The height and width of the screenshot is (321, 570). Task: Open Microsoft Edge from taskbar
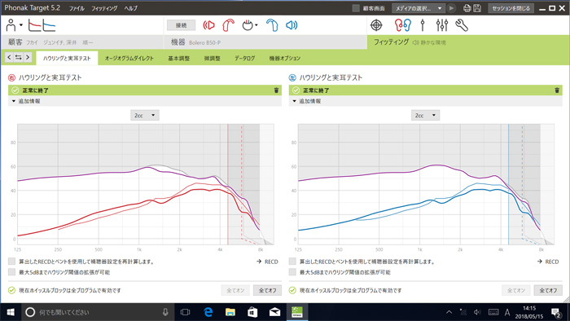pos(208,312)
